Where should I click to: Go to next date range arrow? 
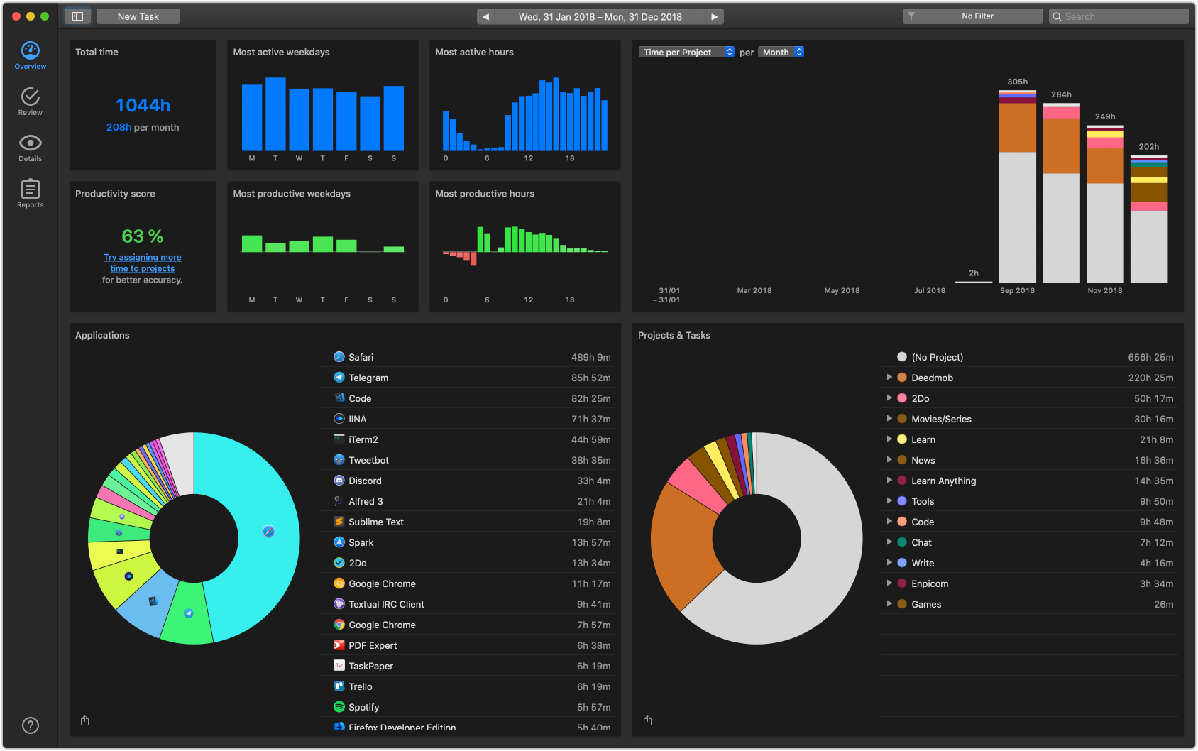[x=715, y=16]
